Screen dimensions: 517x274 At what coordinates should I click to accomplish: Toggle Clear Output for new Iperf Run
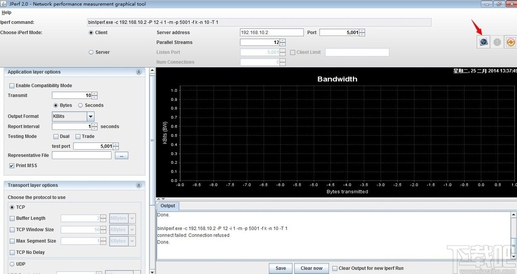tap(335, 268)
